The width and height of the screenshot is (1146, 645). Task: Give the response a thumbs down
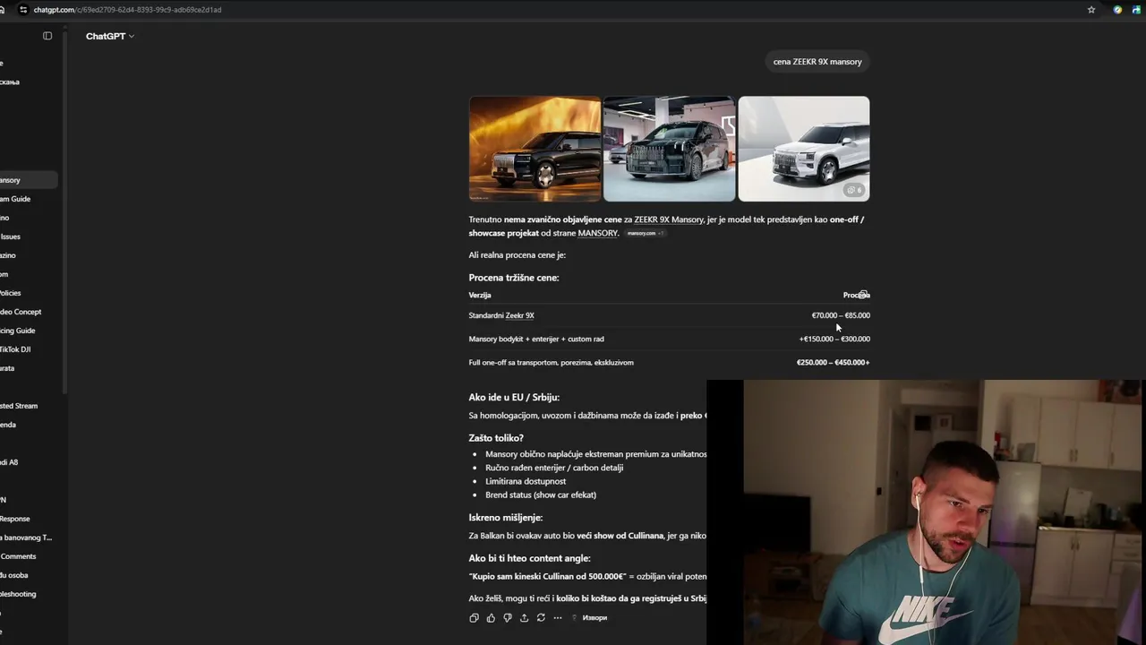tap(508, 617)
